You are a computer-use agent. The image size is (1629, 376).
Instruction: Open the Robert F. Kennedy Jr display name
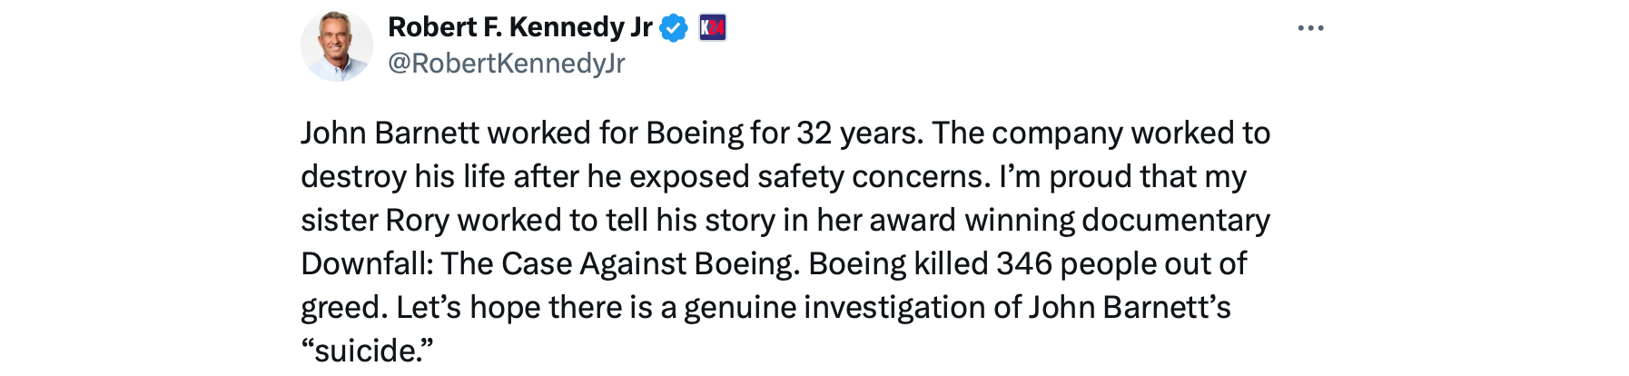519,28
